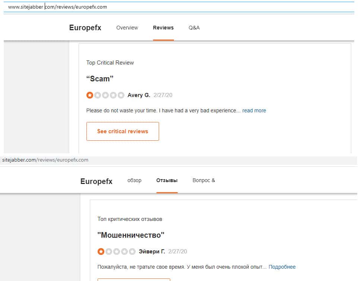Click the Europefx title in Russian page
Image resolution: width=358 pixels, height=281 pixels.
tap(96, 181)
